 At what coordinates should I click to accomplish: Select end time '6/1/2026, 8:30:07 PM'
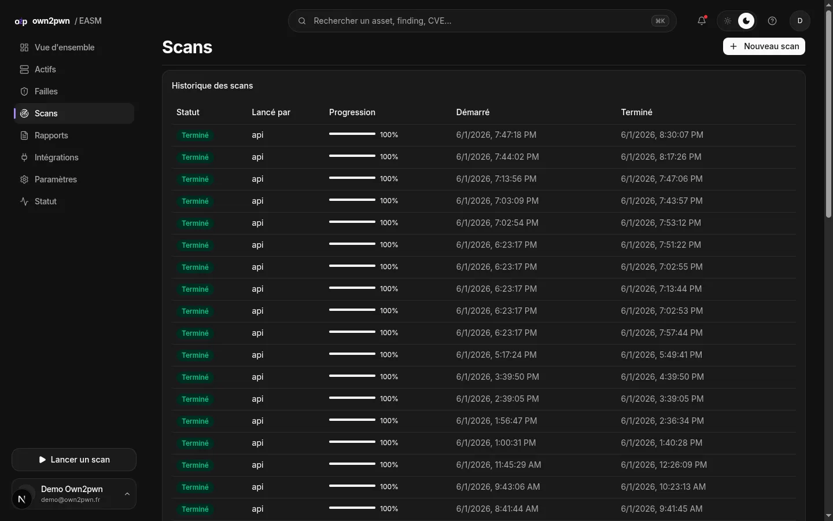tap(662, 135)
